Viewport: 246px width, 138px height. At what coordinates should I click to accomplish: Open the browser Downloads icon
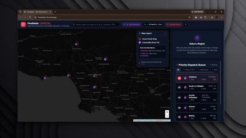click(x=212, y=17)
